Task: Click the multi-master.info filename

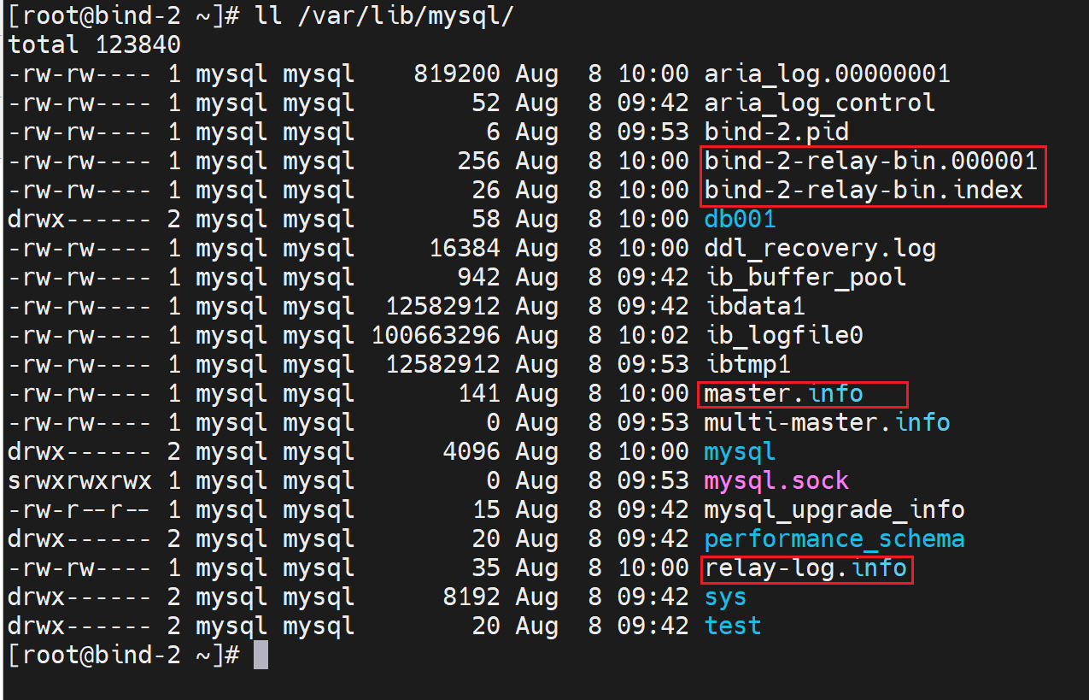Action: 826,423
